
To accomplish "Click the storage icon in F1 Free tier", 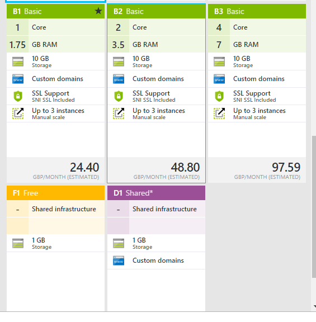I will [18, 243].
